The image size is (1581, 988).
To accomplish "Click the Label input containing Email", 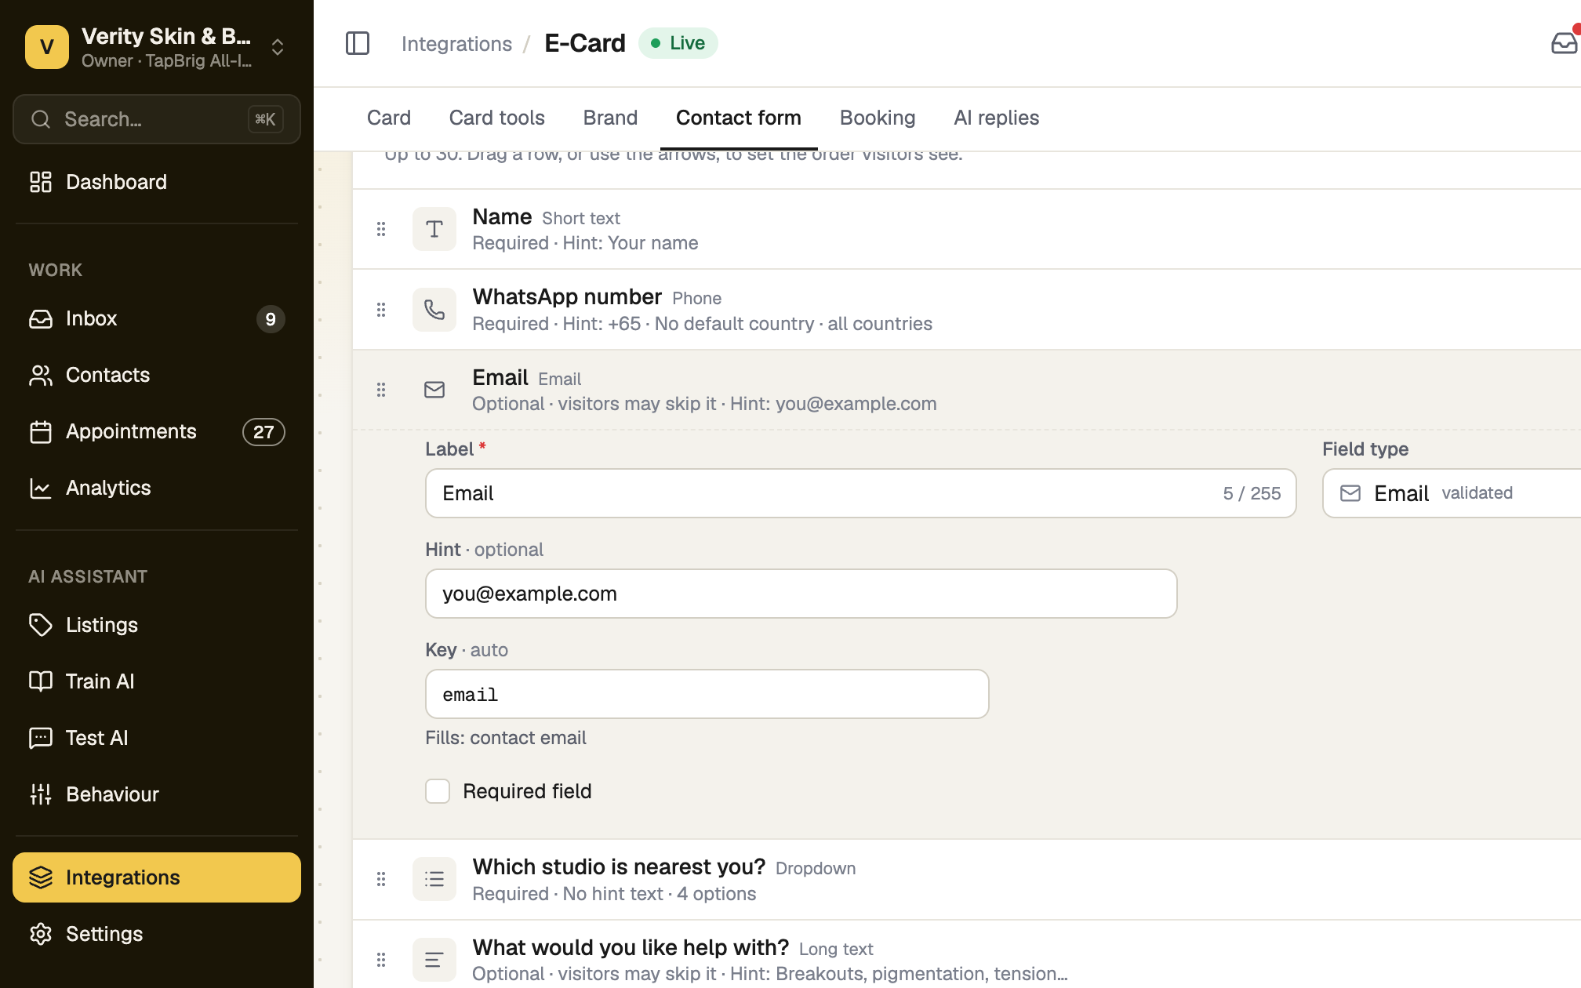I will point(860,493).
